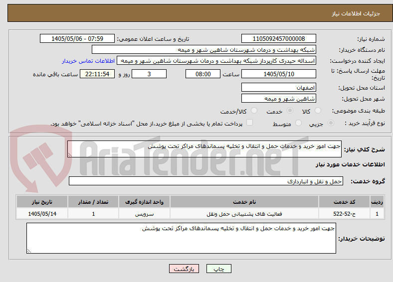This screenshot has height=282, width=393.
Task: Click the واحد اندازه گیری column header
Action: pyautogui.click(x=144, y=202)
